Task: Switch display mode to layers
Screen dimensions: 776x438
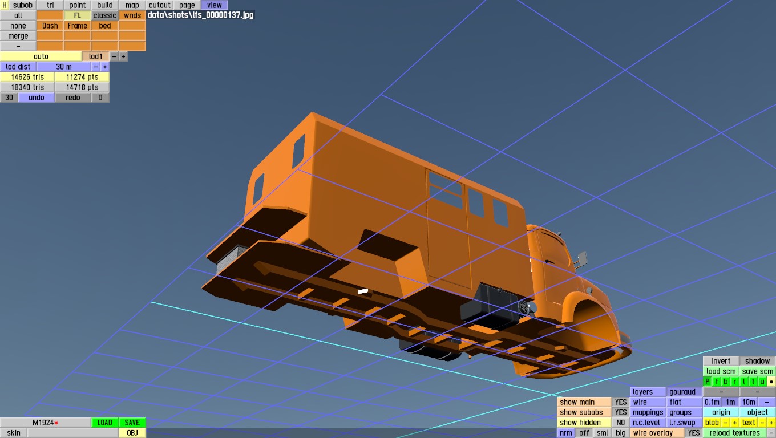Action: pos(648,392)
